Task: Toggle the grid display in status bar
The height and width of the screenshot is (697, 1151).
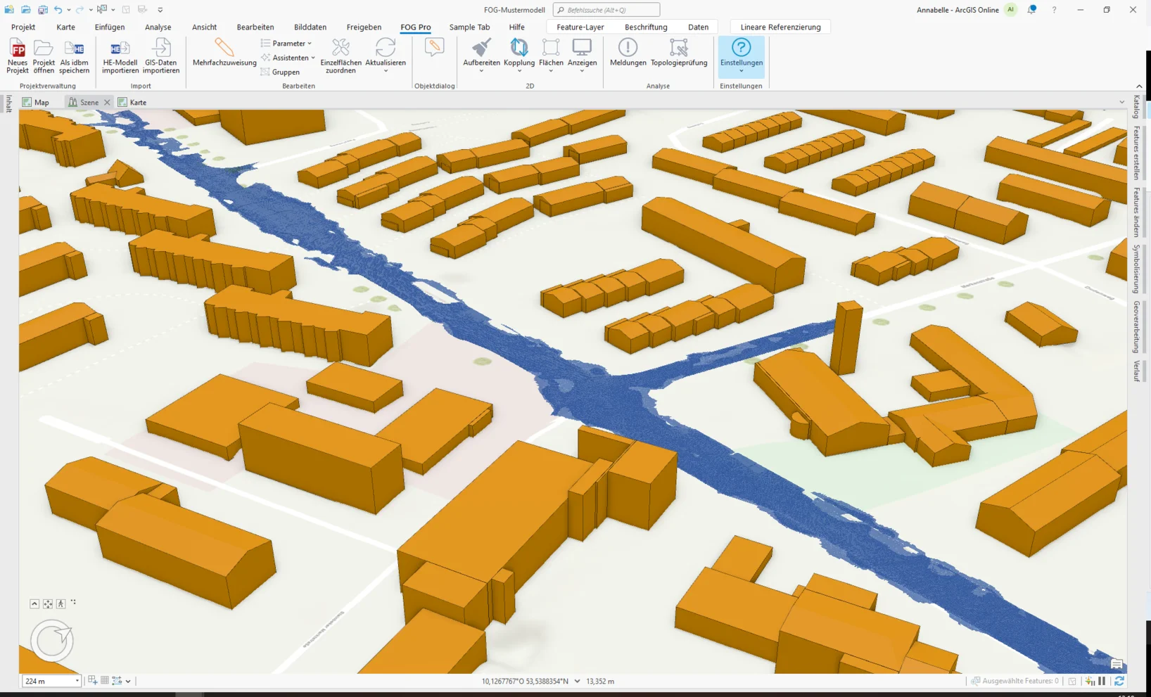Action: tap(105, 680)
